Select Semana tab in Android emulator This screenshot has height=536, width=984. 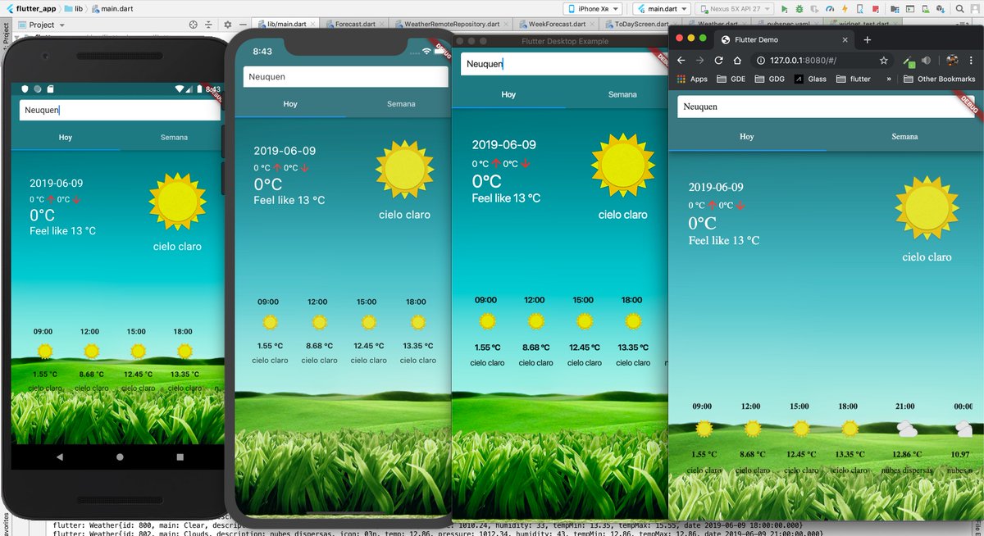point(174,137)
